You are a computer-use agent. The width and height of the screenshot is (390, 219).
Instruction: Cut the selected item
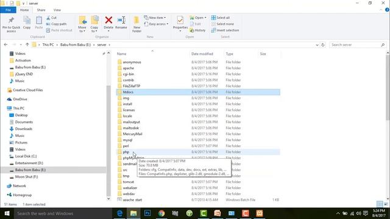[x=51, y=18]
